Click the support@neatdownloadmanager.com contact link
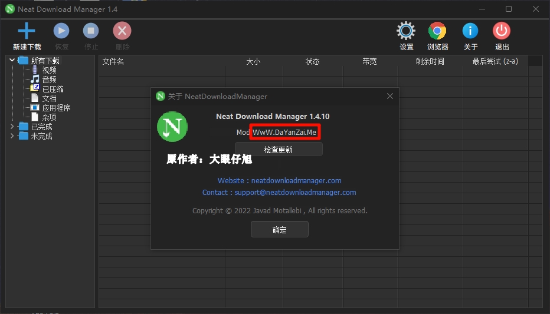Viewport: 550px width, 314px height. [x=295, y=193]
